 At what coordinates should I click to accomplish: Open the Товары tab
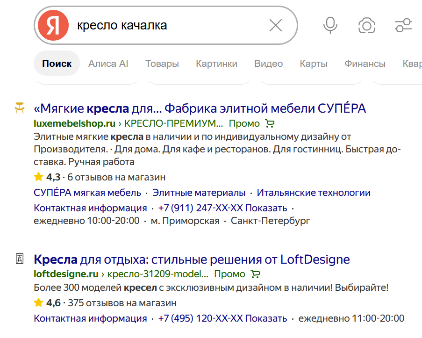(x=162, y=64)
